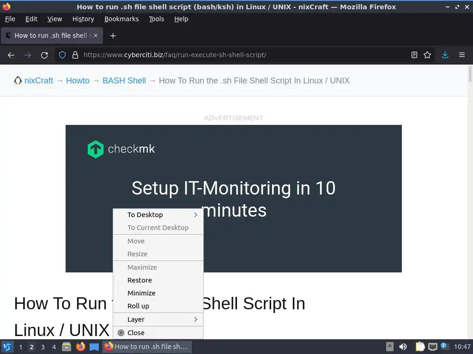Follow the nixCraft breadcrumb link
473x354 pixels.
[39, 81]
